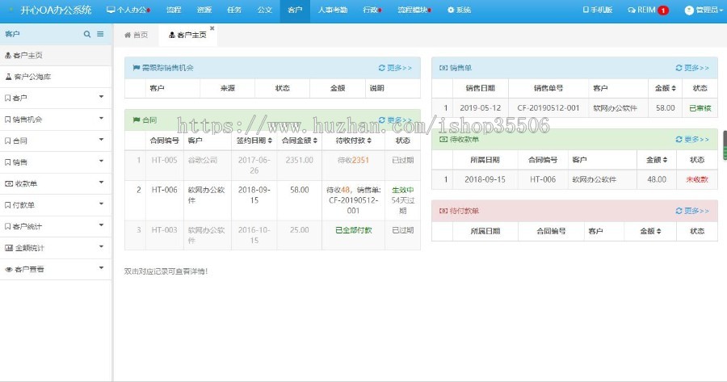Expand the 付款单 sidebar arrow

(101, 204)
